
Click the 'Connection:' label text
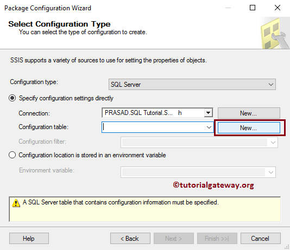click(x=34, y=113)
